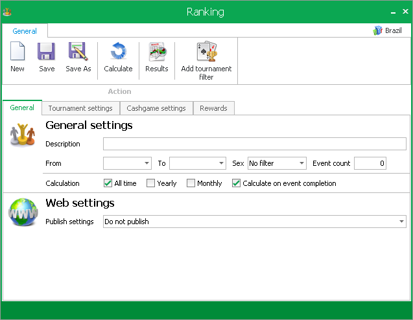Click the Event count number field
Viewport: 413px width, 320px height.
(370, 163)
